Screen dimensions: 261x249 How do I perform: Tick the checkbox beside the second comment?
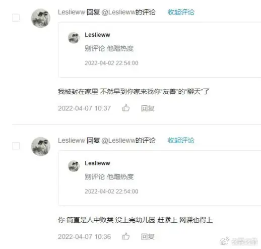click(x=16, y=146)
